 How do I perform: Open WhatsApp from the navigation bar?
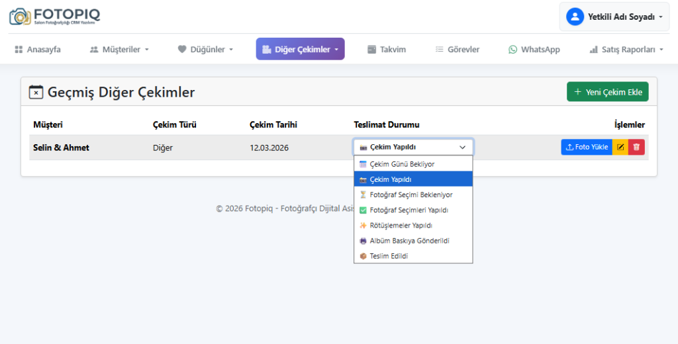point(534,50)
